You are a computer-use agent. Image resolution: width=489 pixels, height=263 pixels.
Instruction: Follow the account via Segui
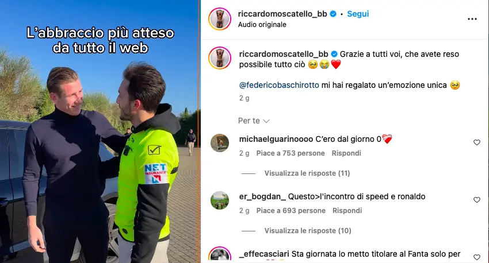(x=358, y=14)
